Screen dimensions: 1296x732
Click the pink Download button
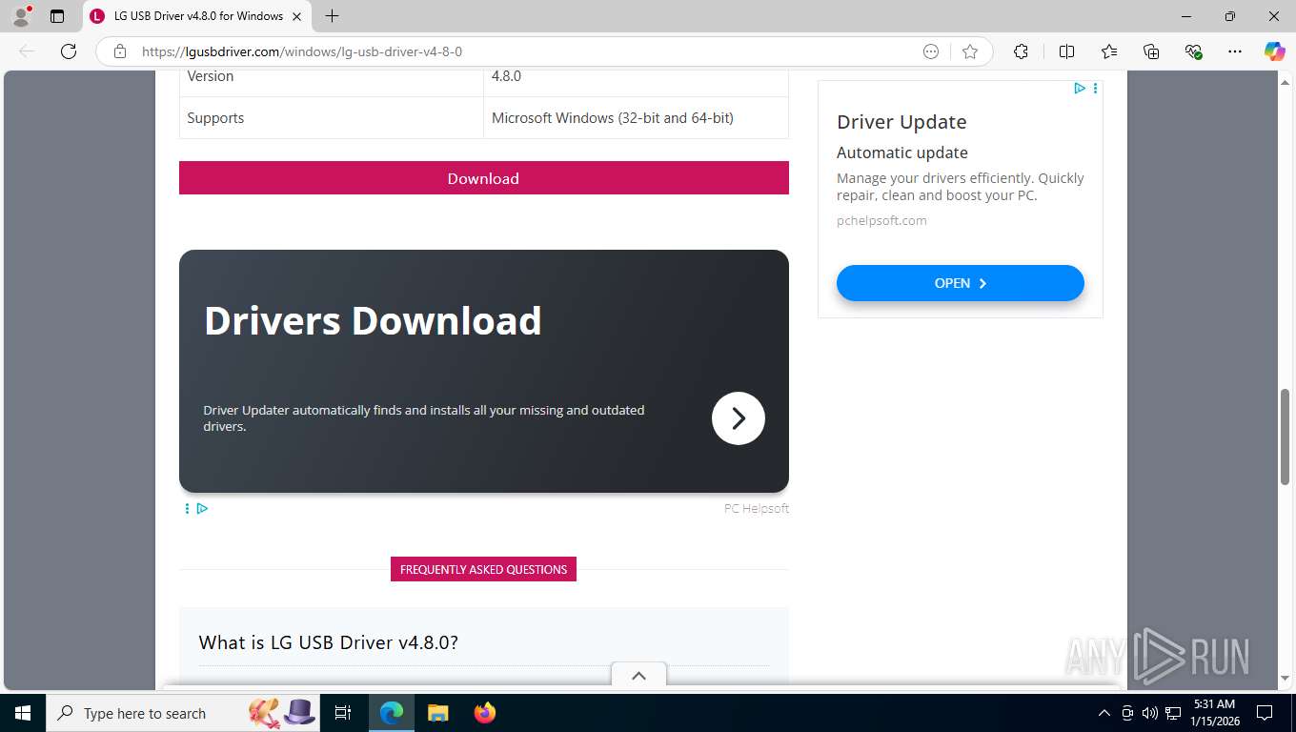coord(484,178)
